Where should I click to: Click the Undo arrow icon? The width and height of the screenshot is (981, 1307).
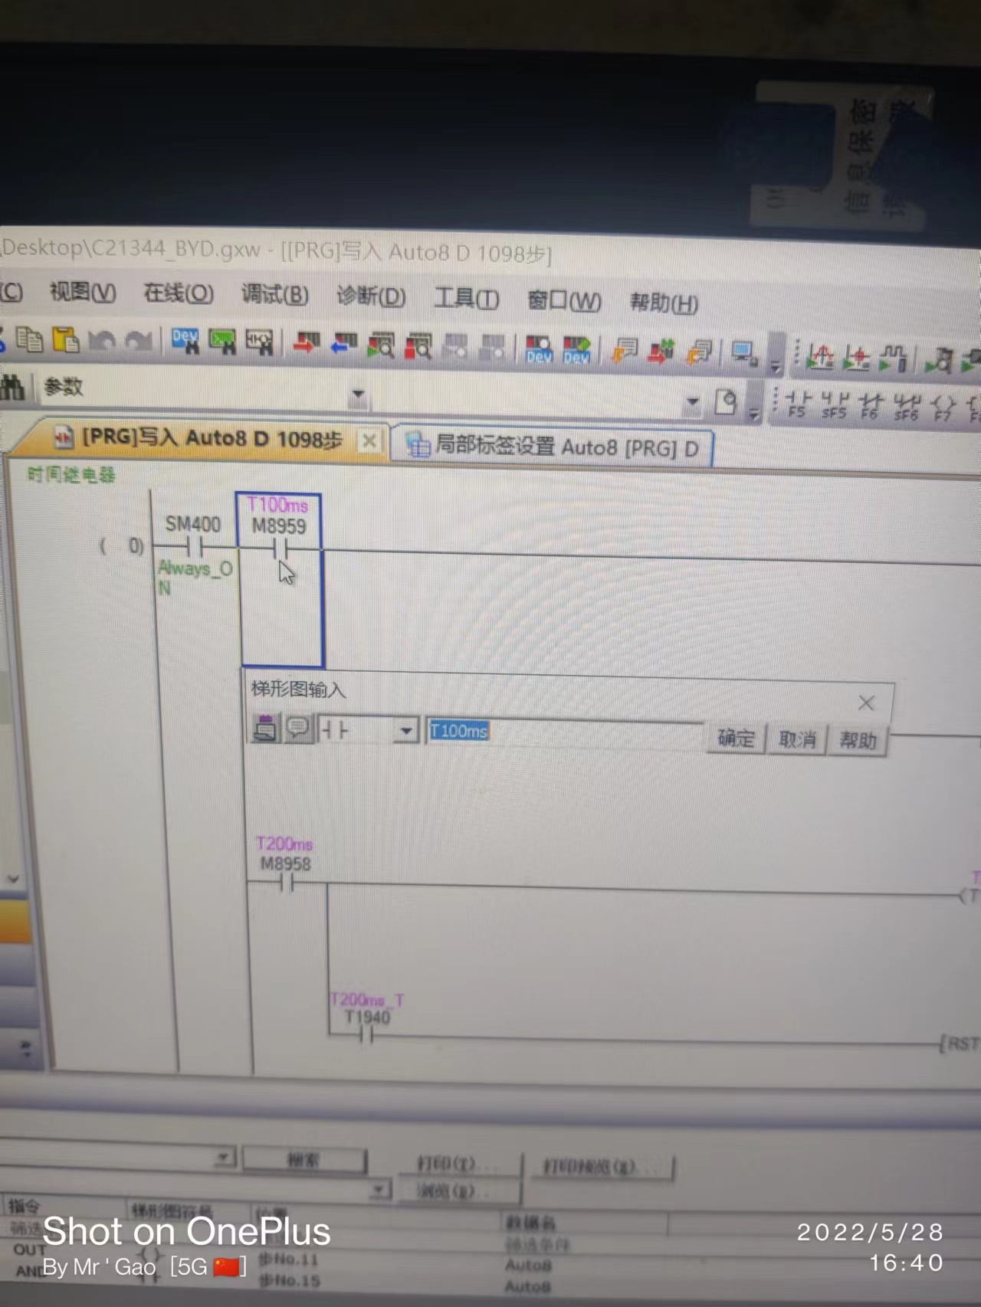102,341
